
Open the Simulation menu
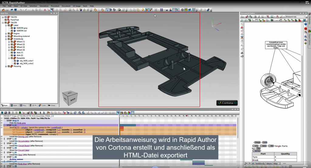[x=44, y=6]
